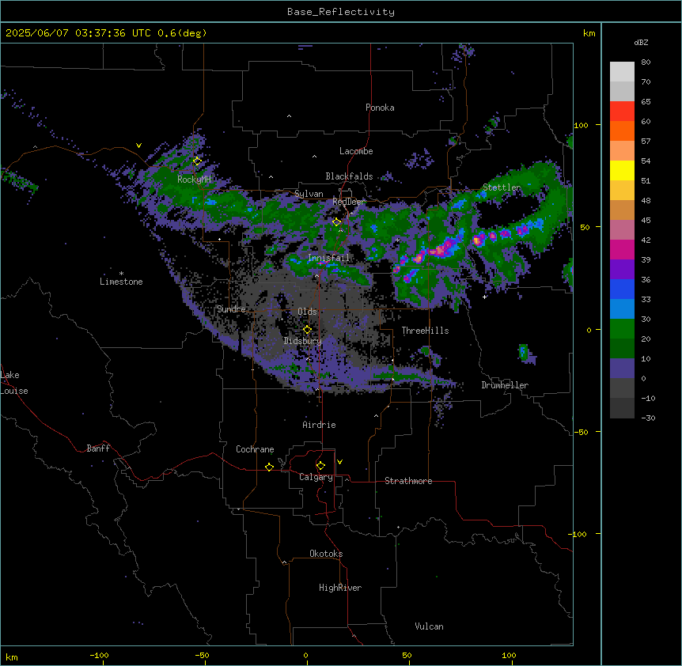Pick the red 60-65 dBZ legend swatch

click(x=622, y=112)
